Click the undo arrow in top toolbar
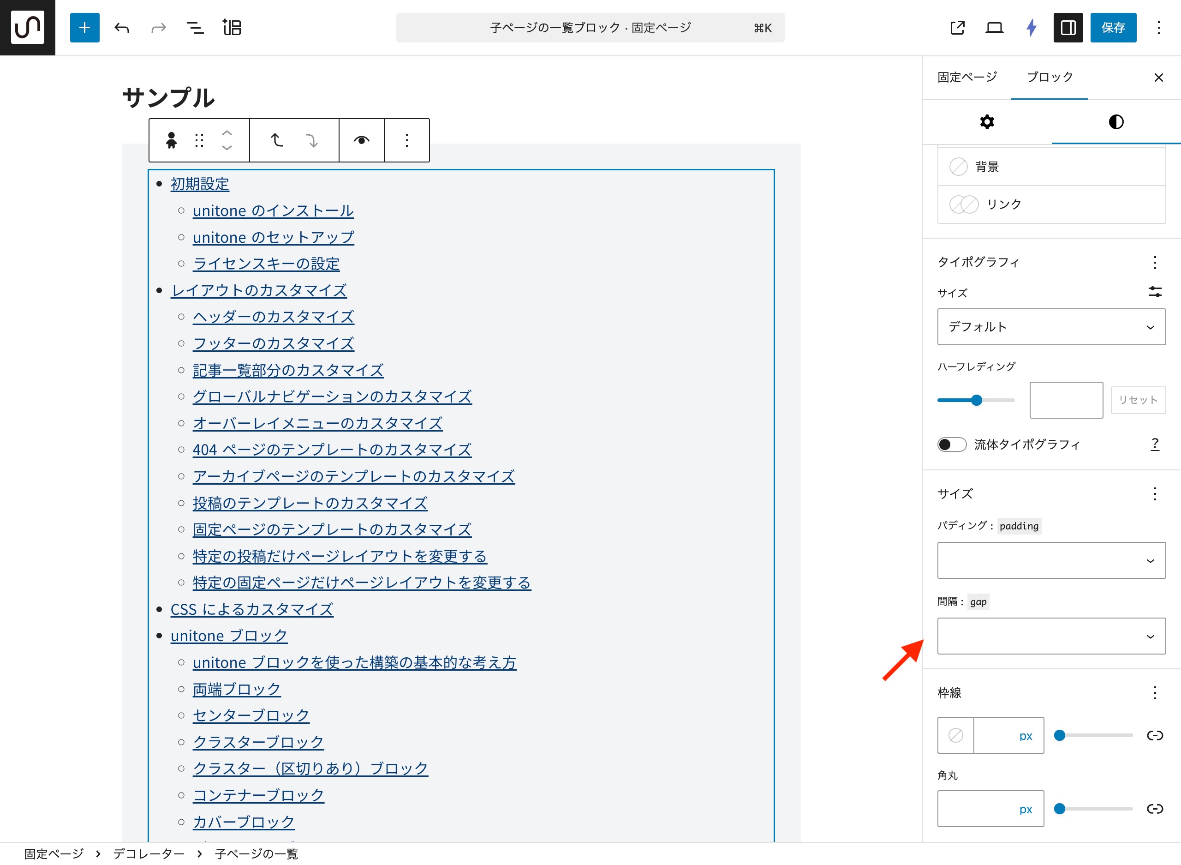This screenshot has height=865, width=1181. point(121,28)
